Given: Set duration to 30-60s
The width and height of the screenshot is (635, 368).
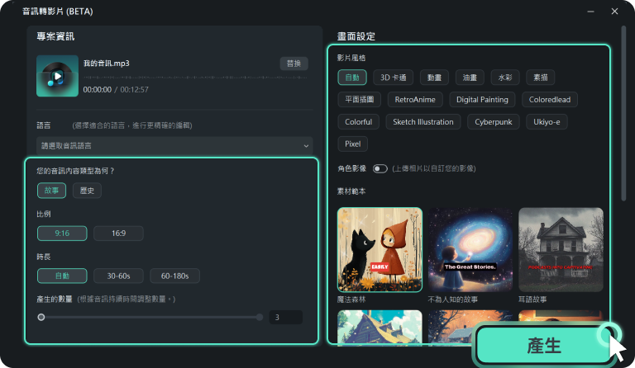Looking at the screenshot, I should tap(118, 276).
